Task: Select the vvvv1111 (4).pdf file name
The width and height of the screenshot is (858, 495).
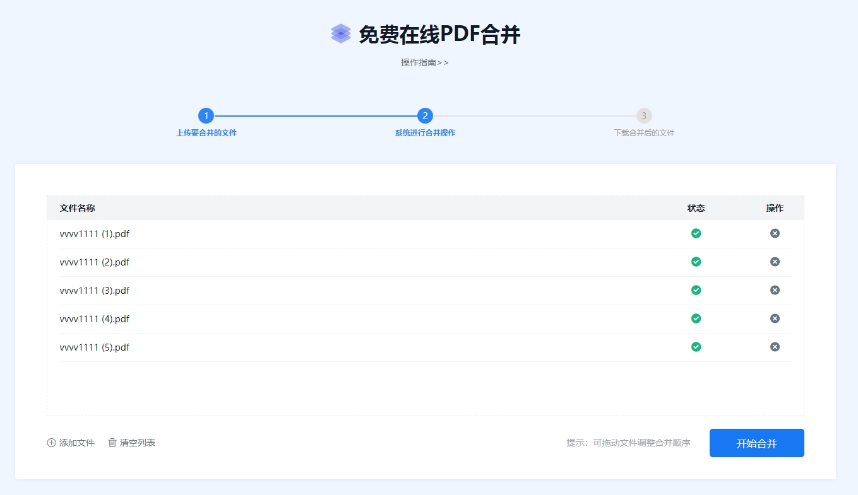Action: (x=95, y=319)
